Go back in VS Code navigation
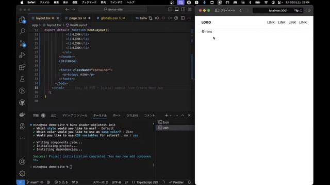 [67, 9]
